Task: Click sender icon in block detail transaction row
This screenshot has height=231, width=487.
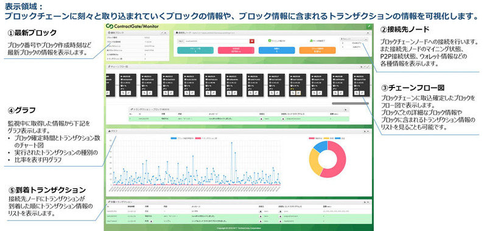Action: [x=261, y=119]
